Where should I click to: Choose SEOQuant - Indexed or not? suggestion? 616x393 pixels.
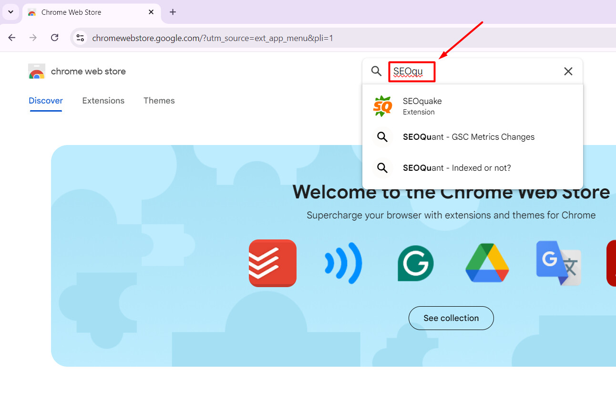tap(472, 168)
